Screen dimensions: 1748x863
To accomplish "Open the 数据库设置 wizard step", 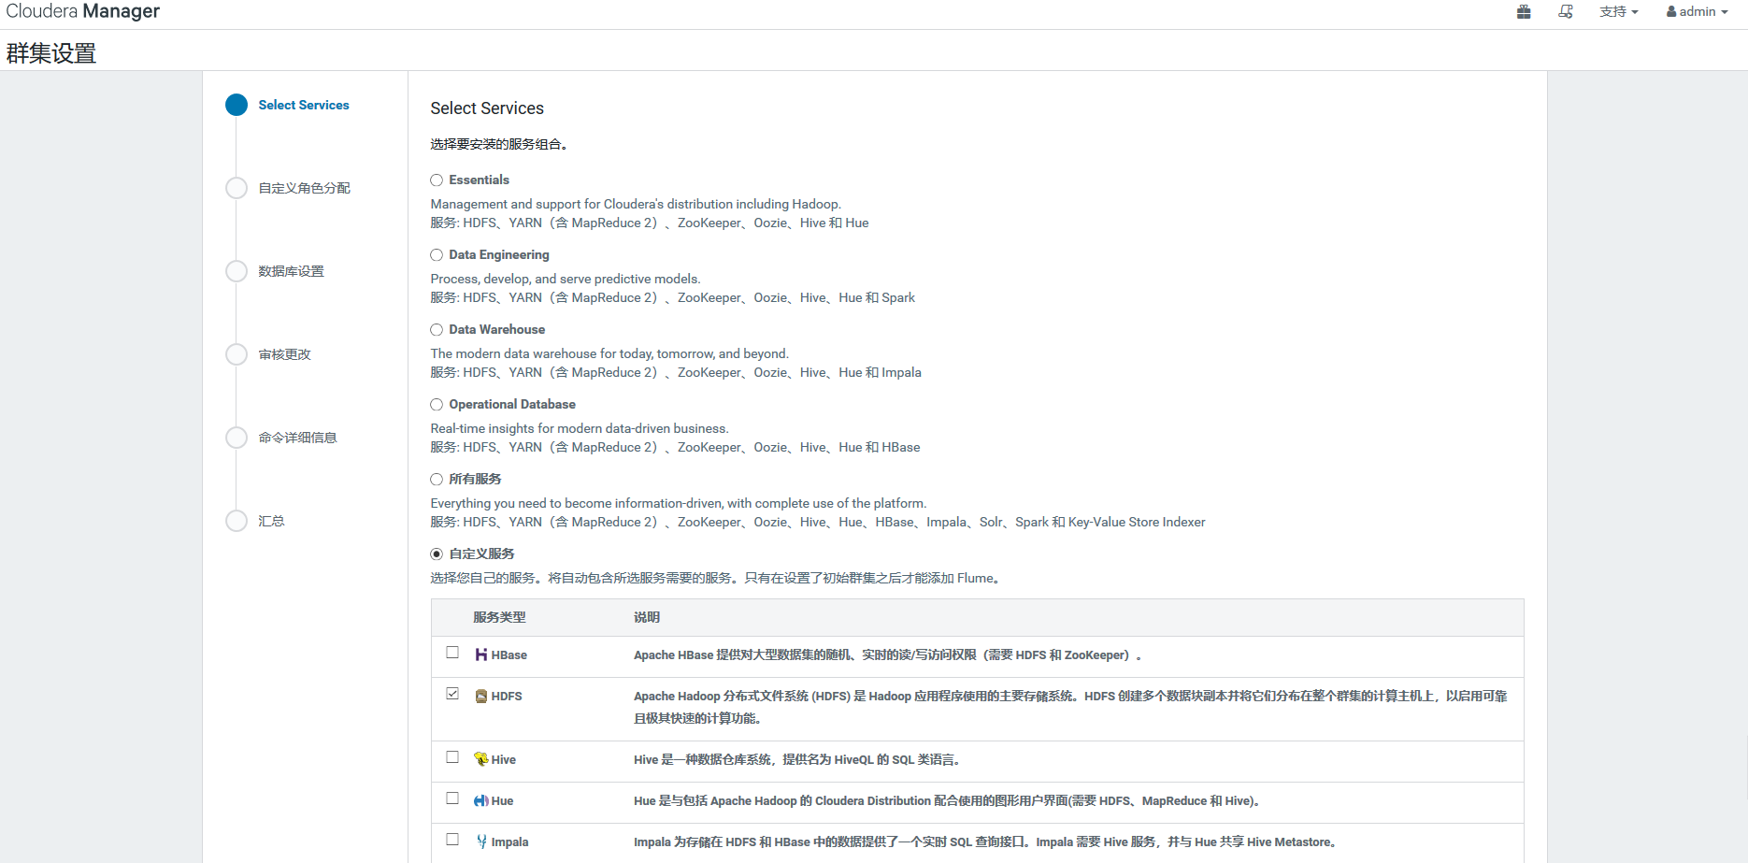I will [292, 271].
